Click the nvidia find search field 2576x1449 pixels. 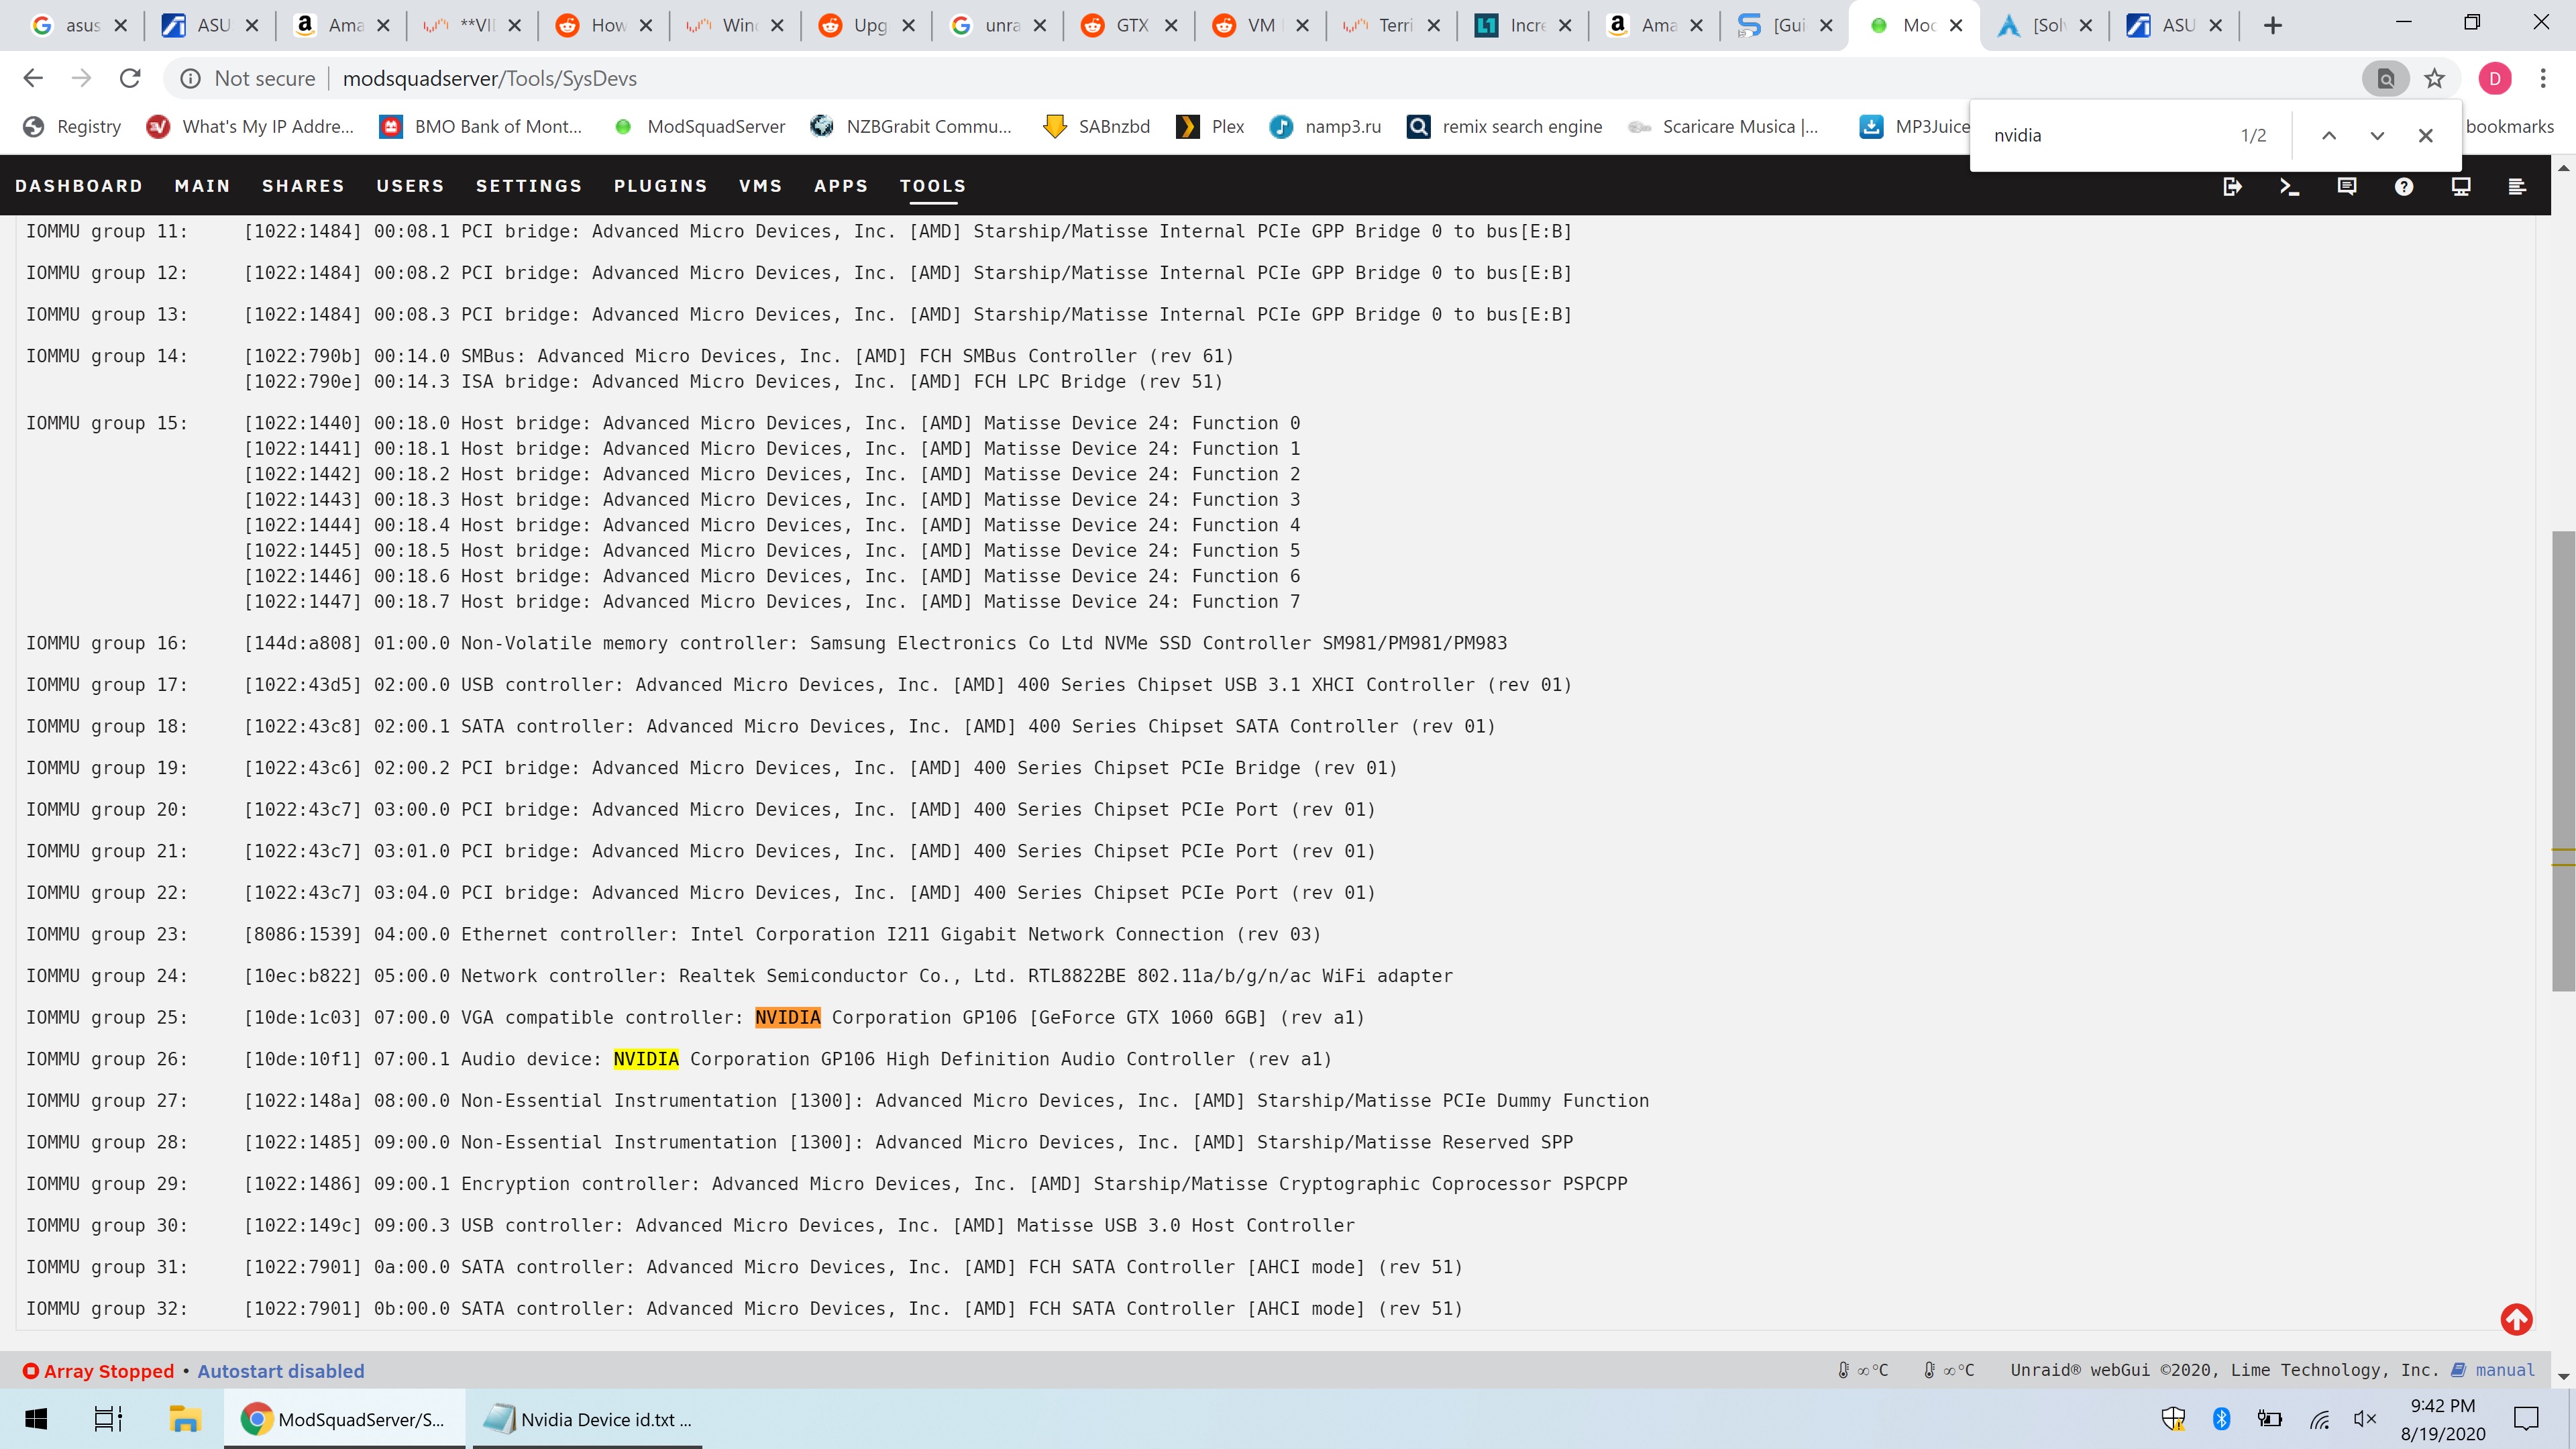coord(2100,136)
